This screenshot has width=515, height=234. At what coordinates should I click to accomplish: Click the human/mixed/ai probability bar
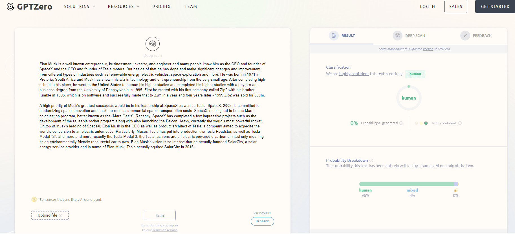(409, 184)
